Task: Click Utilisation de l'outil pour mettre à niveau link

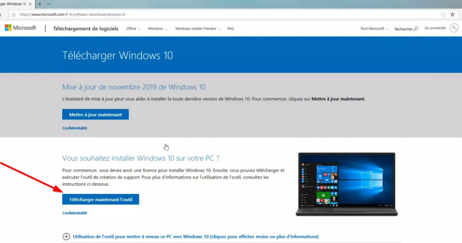Action: 196,236
